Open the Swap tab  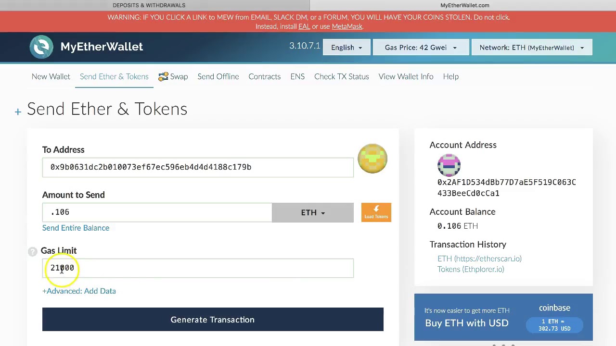(x=173, y=77)
